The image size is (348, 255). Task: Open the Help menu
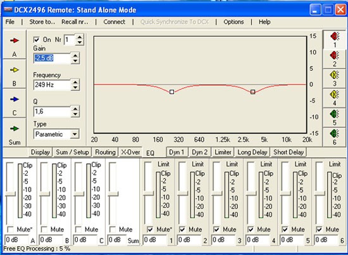pyautogui.click(x=264, y=22)
